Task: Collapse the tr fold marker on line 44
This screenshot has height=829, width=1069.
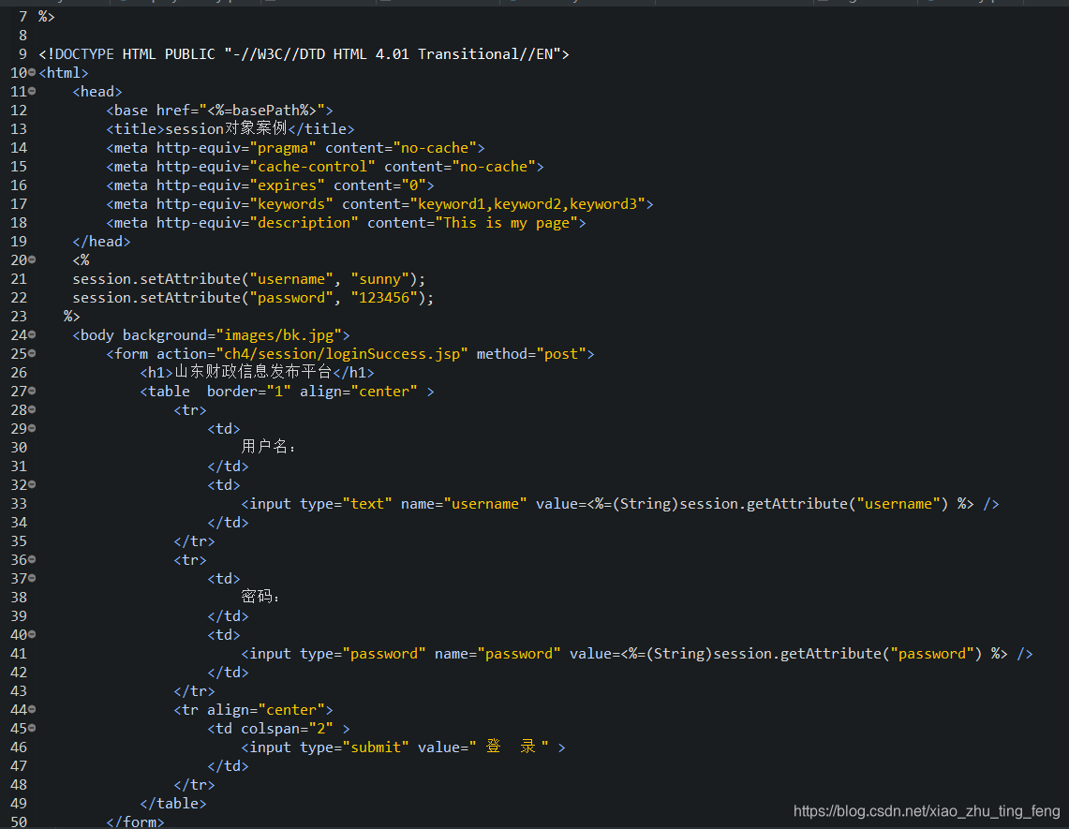Action: [x=32, y=710]
